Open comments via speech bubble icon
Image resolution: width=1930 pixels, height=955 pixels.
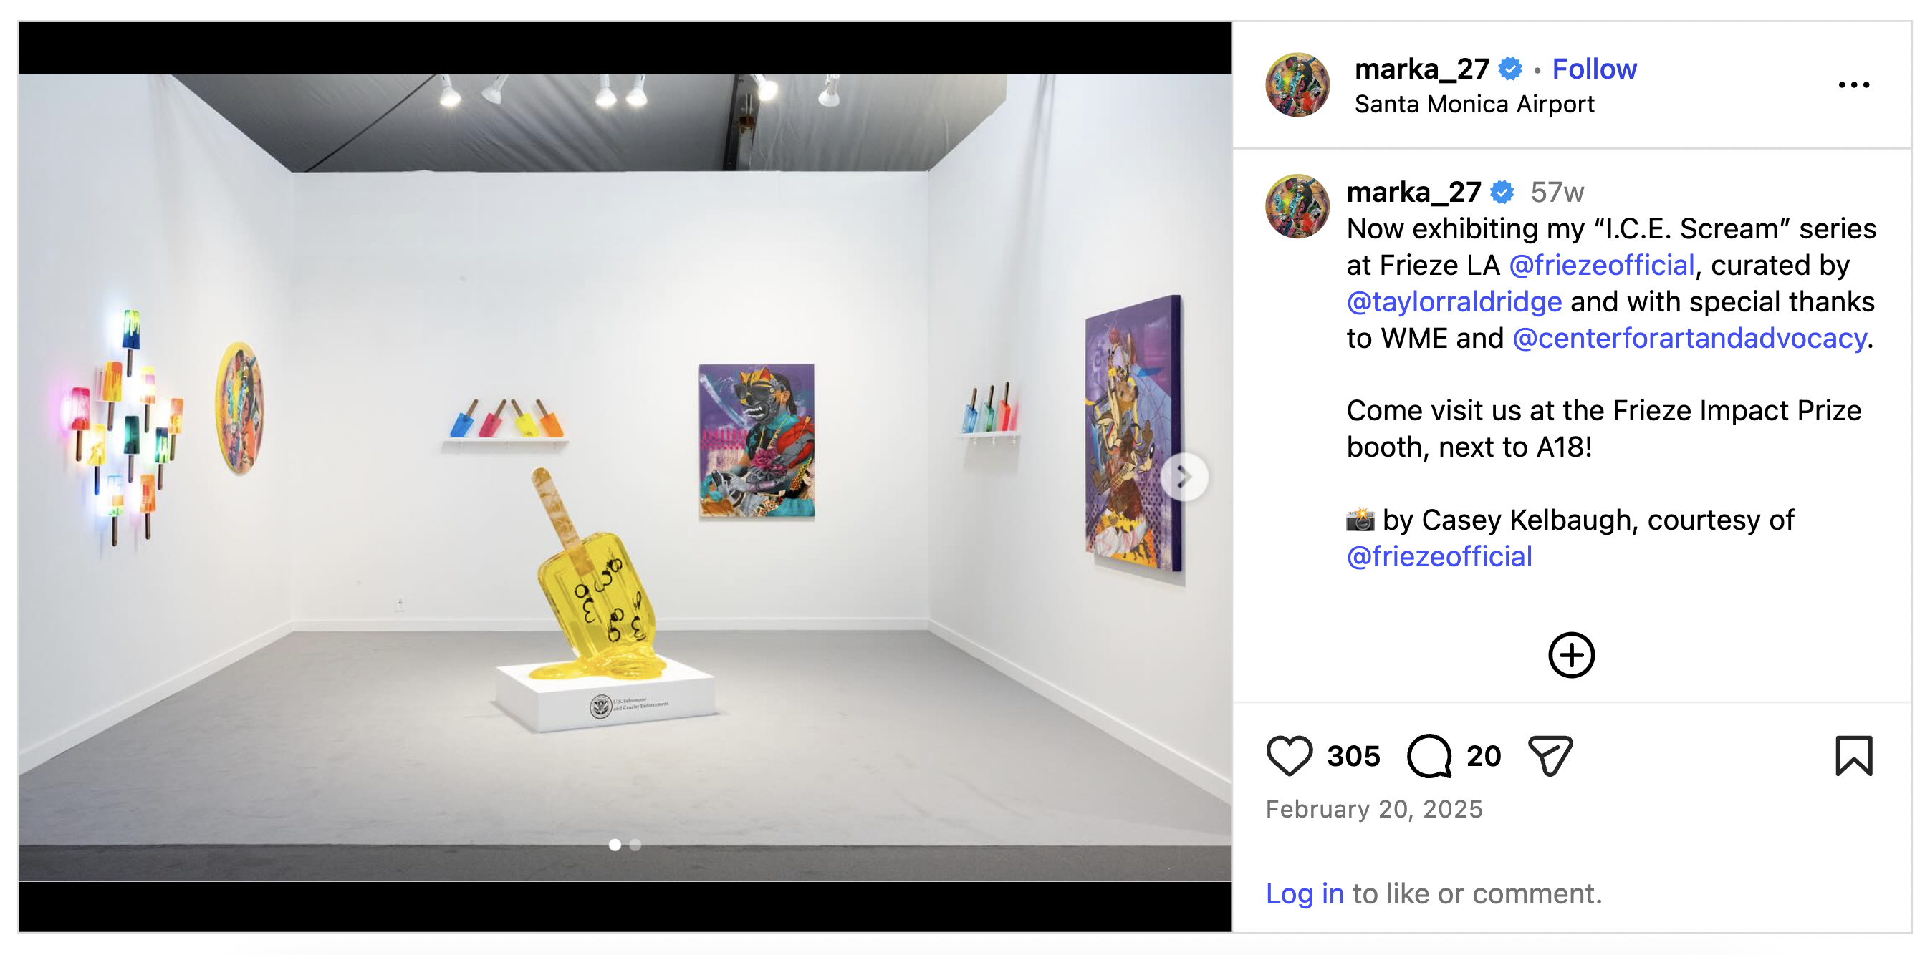1429,755
